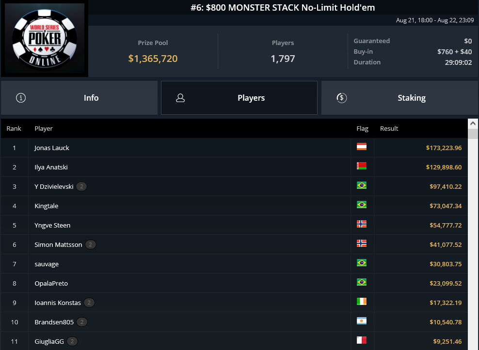Select Jonas Lauck in the player list
The height and width of the screenshot is (350, 479).
[x=51, y=147]
